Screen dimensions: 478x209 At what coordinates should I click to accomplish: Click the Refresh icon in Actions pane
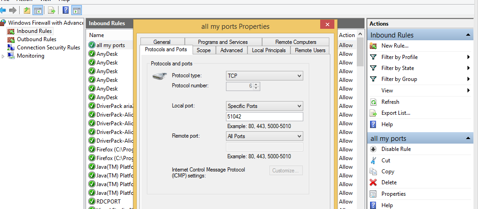click(x=373, y=102)
